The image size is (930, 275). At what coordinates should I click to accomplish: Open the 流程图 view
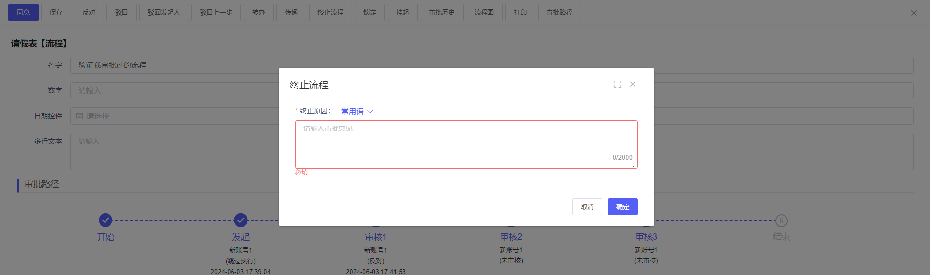[484, 12]
